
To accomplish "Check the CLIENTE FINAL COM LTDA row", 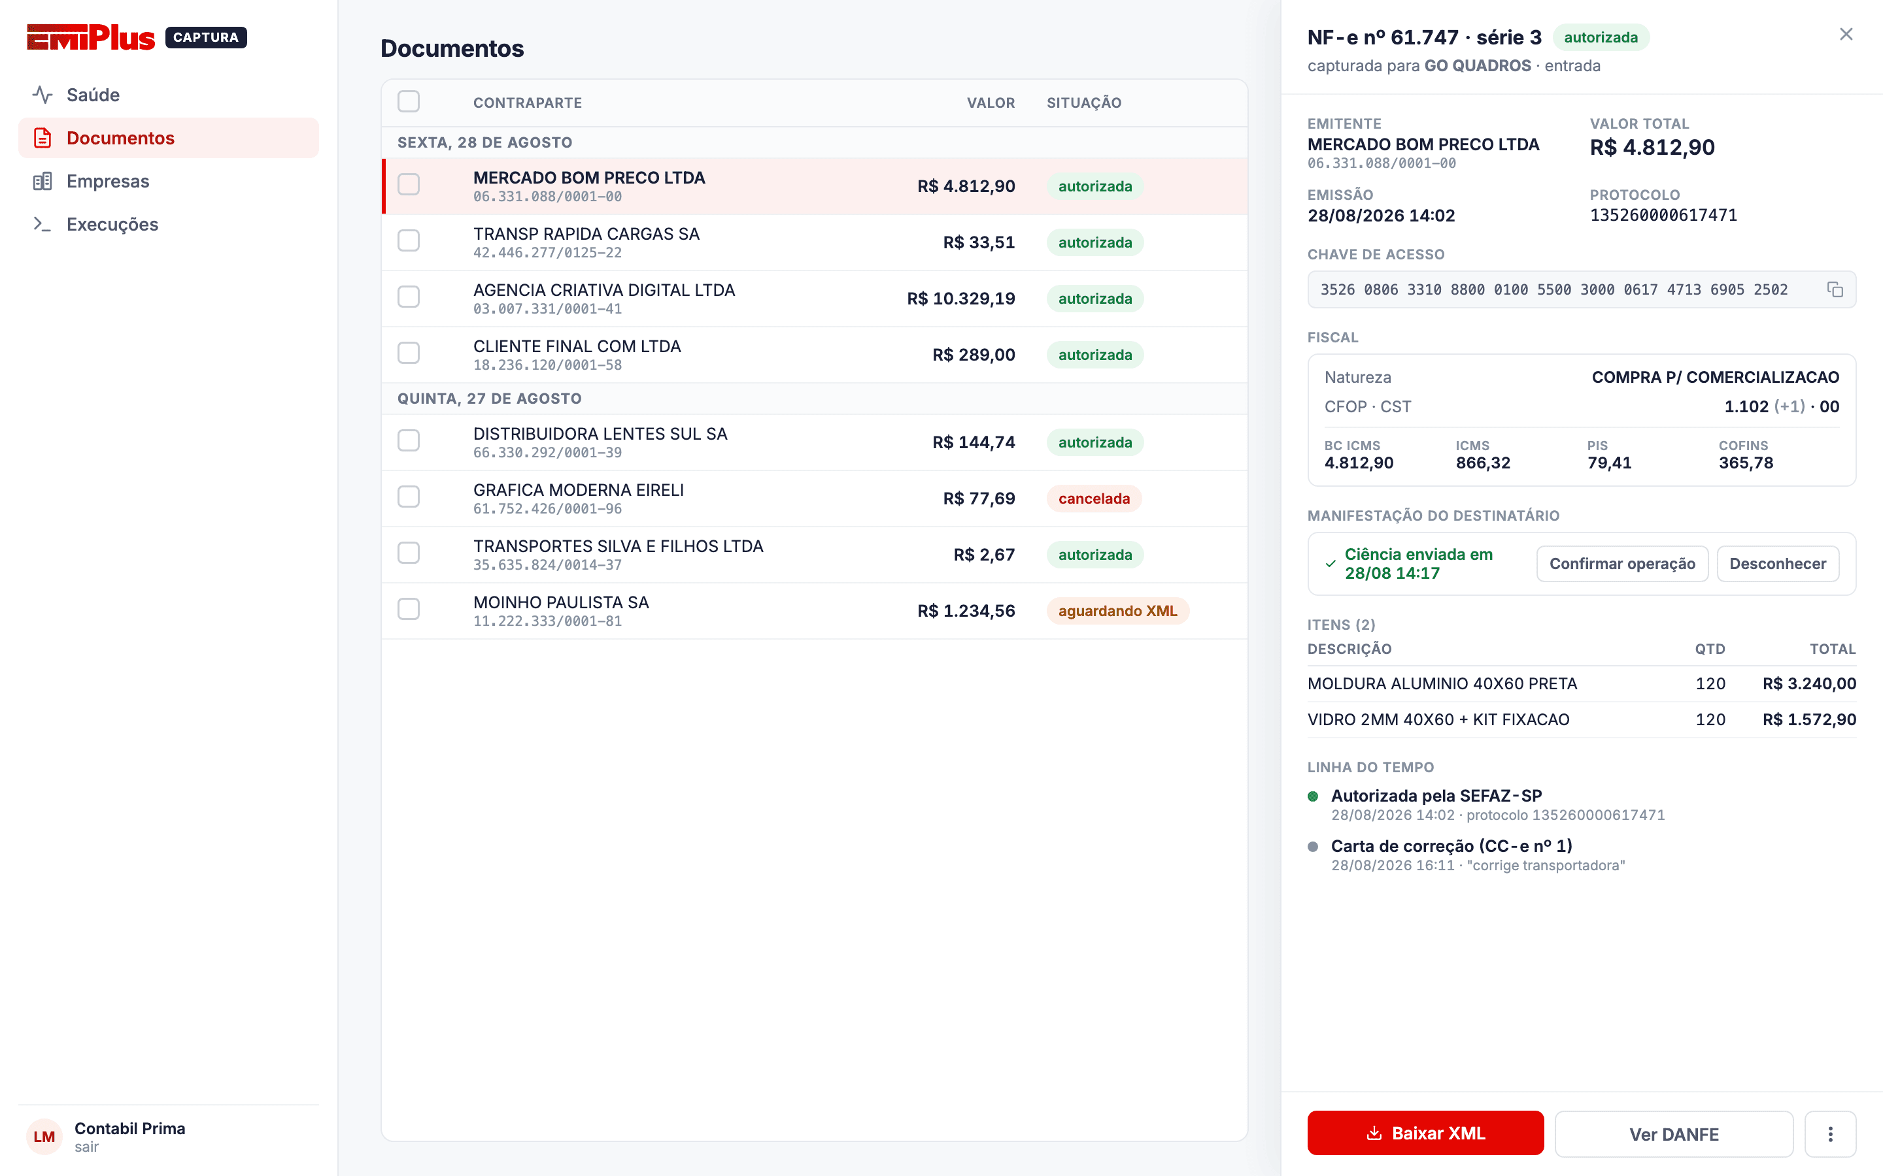I will click(x=409, y=353).
